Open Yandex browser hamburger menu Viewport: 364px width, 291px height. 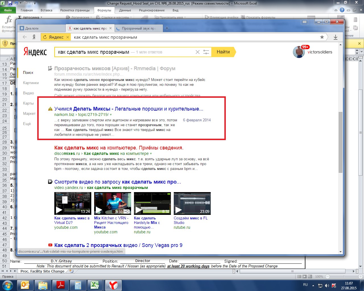pyautogui.click(x=305, y=22)
